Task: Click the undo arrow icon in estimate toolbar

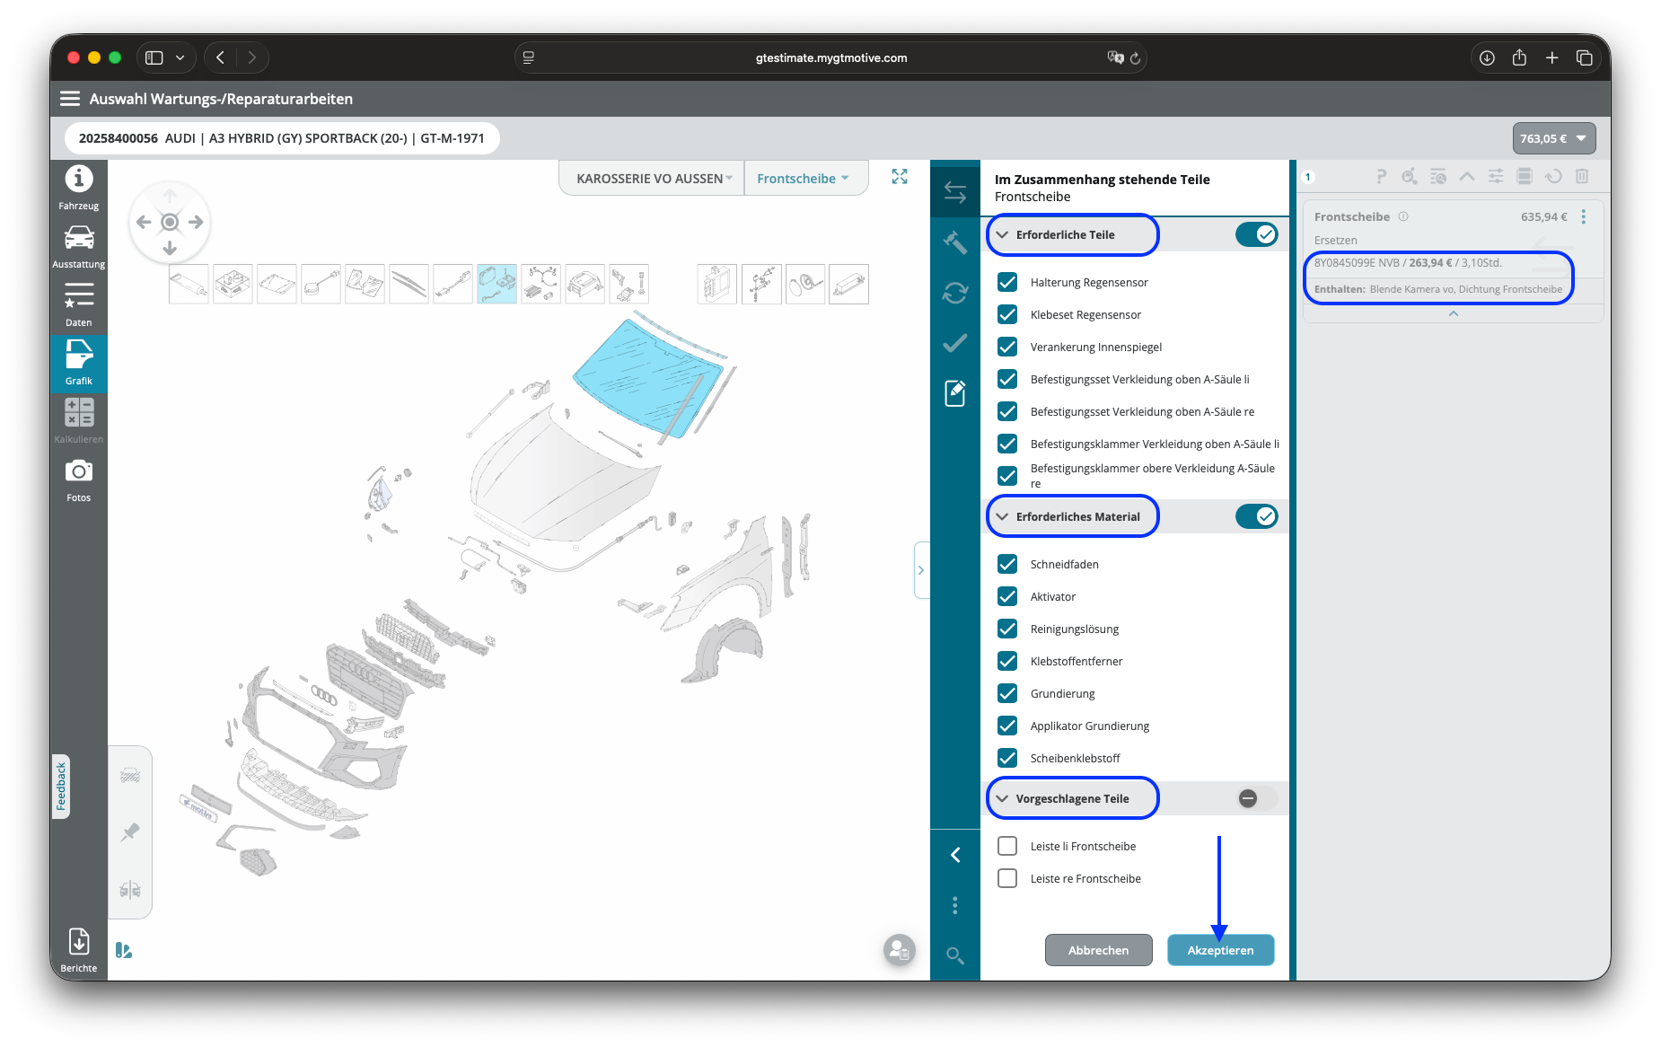Action: [1553, 177]
